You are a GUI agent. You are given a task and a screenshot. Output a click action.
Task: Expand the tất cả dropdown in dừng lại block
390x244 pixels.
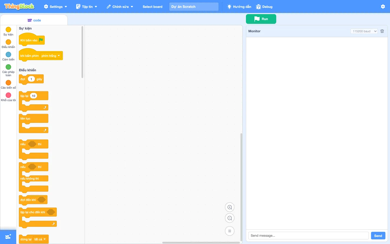(40, 239)
